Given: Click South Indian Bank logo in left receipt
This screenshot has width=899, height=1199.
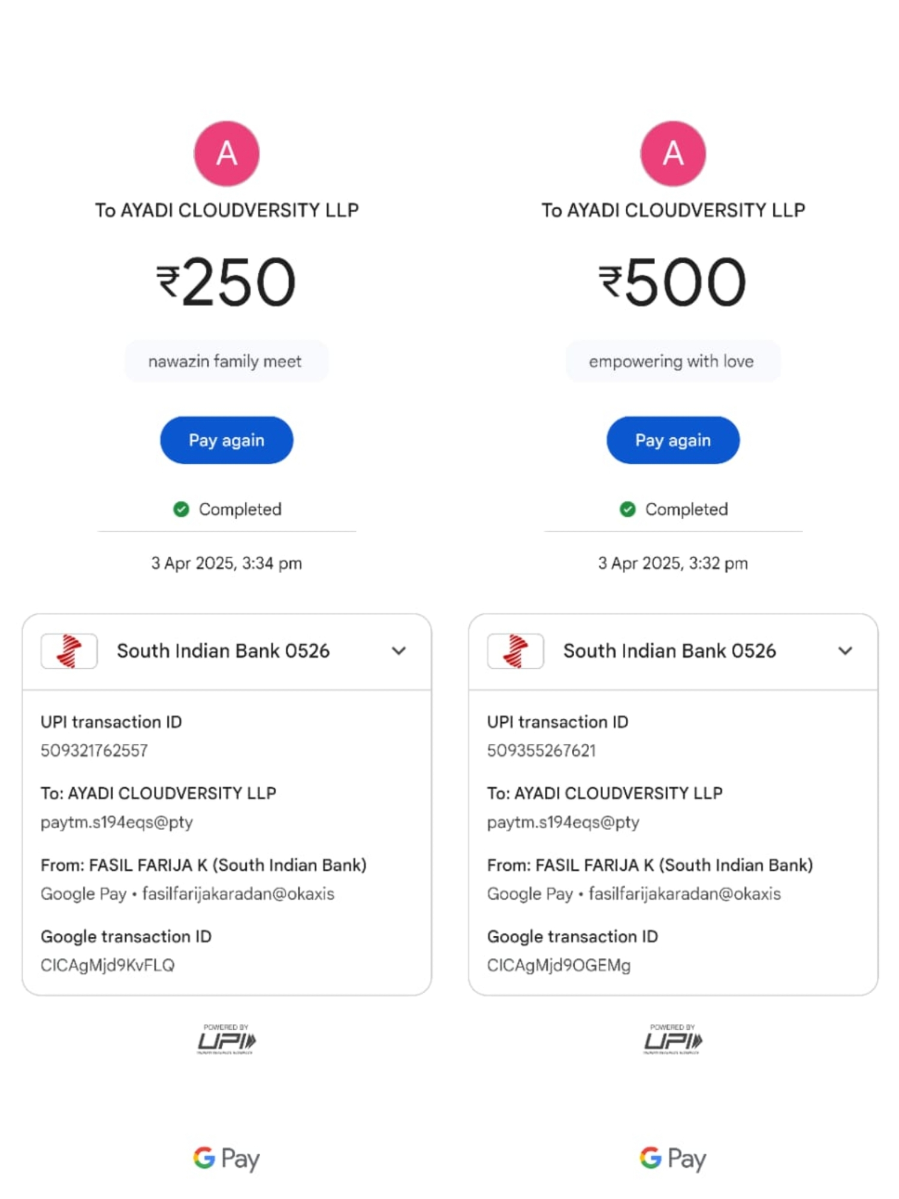Looking at the screenshot, I should pos(69,651).
